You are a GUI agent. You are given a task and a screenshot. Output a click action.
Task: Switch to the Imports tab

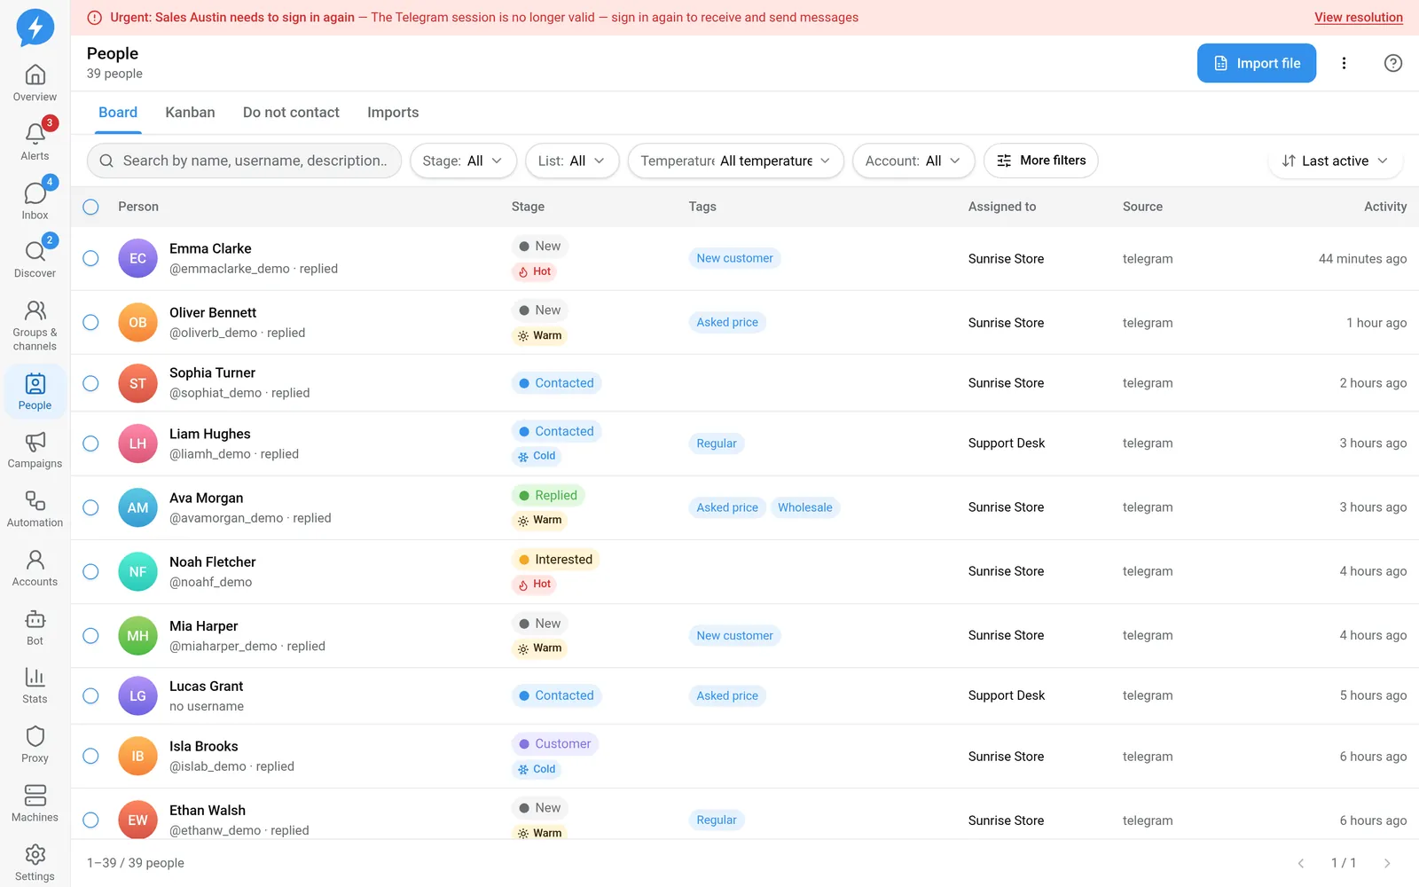[x=393, y=113]
